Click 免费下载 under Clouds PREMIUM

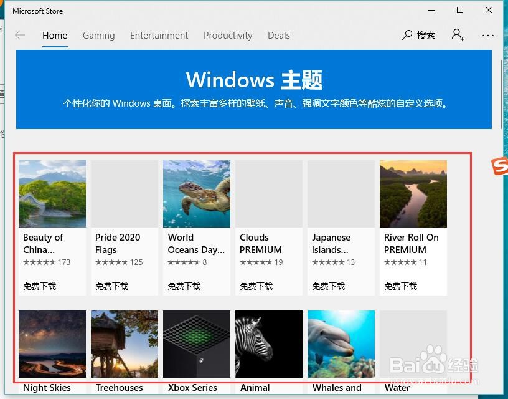pyautogui.click(x=256, y=286)
